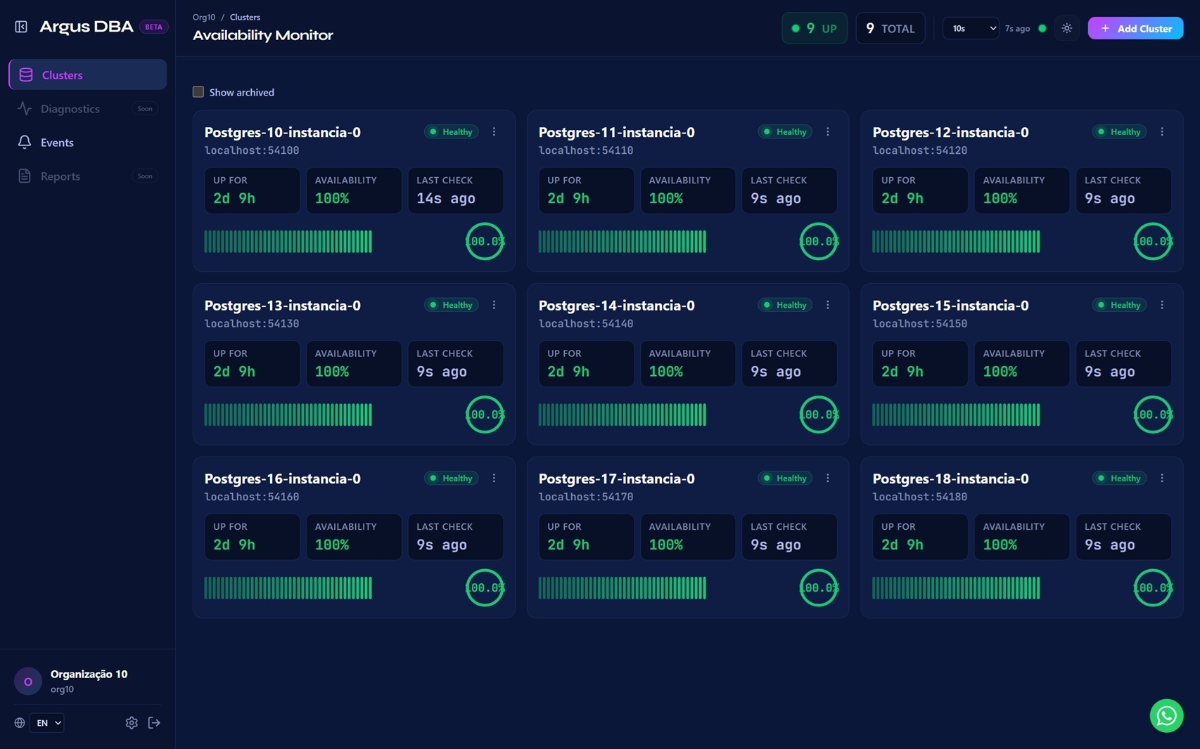Screen dimensions: 1200x749
Task: Go to Org10 breadcrumb link
Action: pos(204,17)
